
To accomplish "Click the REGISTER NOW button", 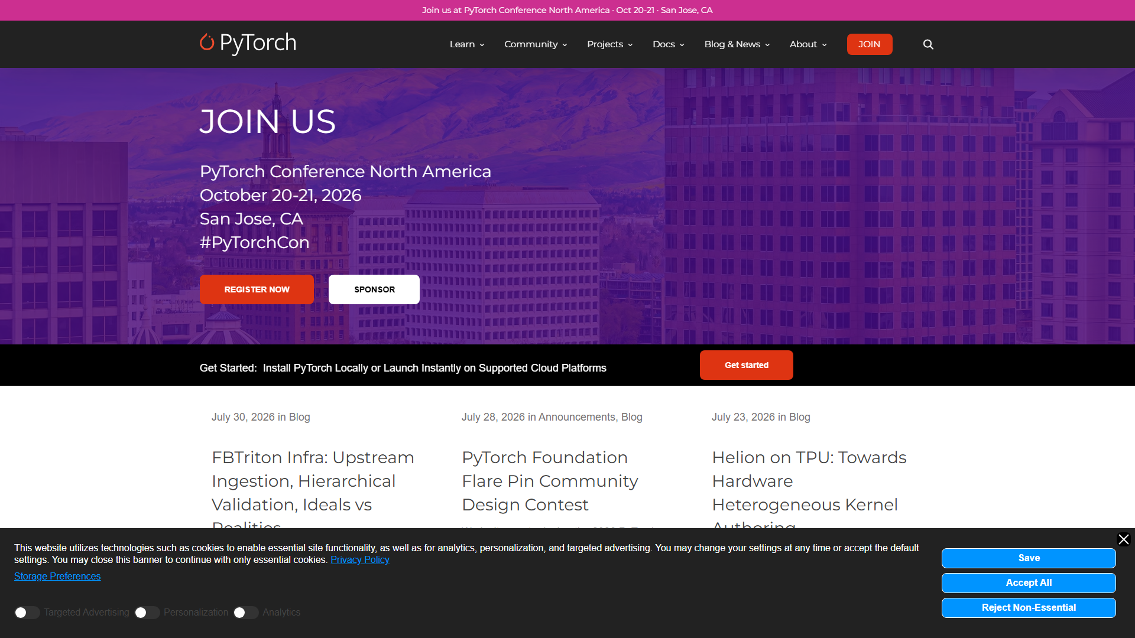I will pos(257,289).
